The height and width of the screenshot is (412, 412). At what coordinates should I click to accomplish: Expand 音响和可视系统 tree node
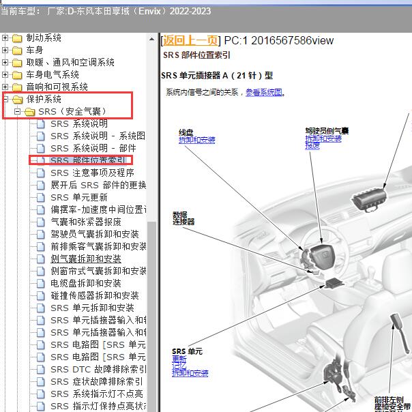(5, 87)
